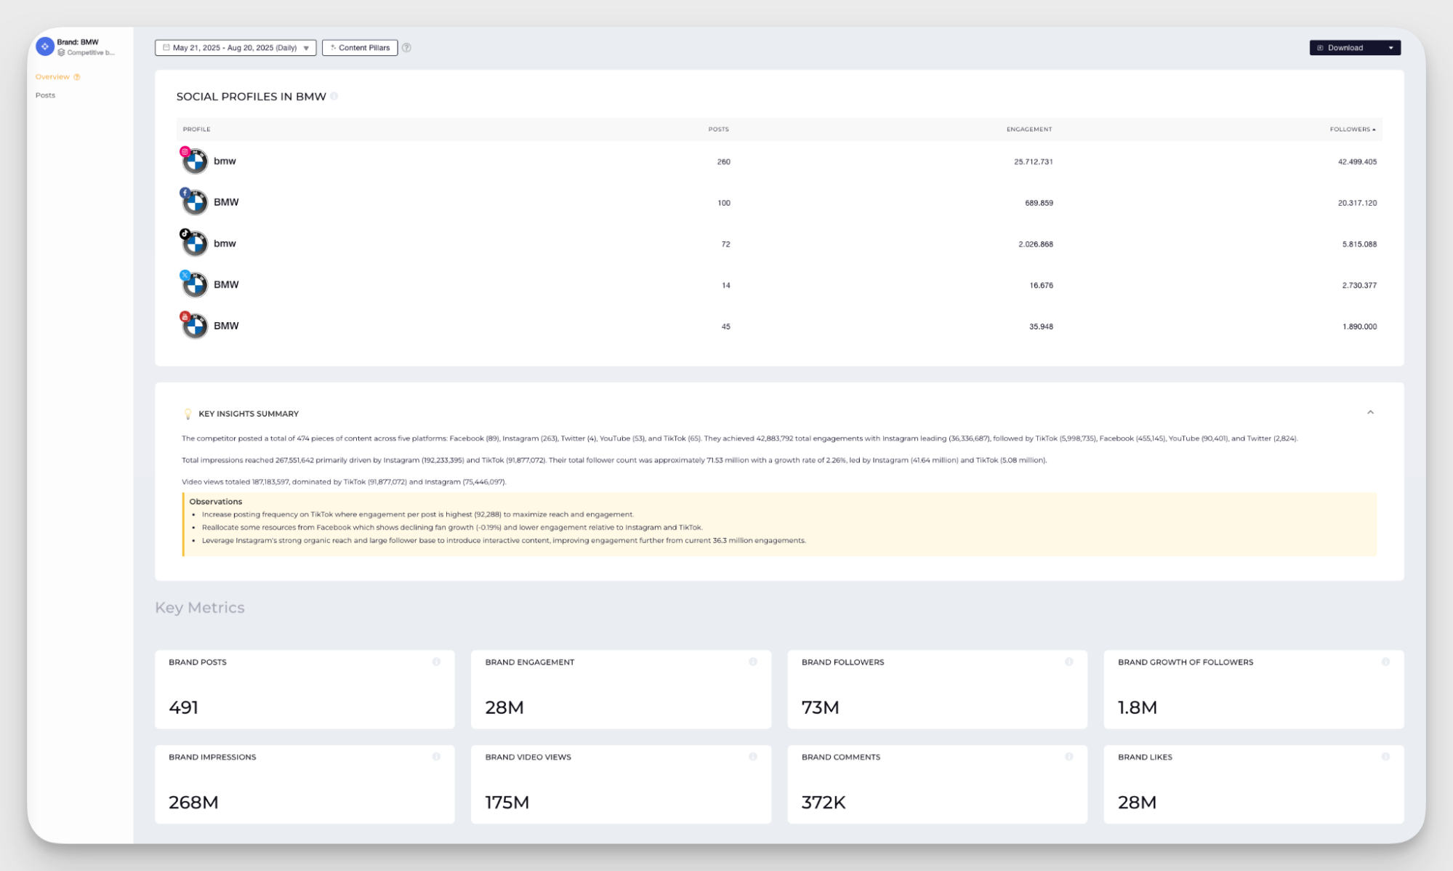Collapse the Key Insights Summary section
Image resolution: width=1453 pixels, height=871 pixels.
[1370, 412]
